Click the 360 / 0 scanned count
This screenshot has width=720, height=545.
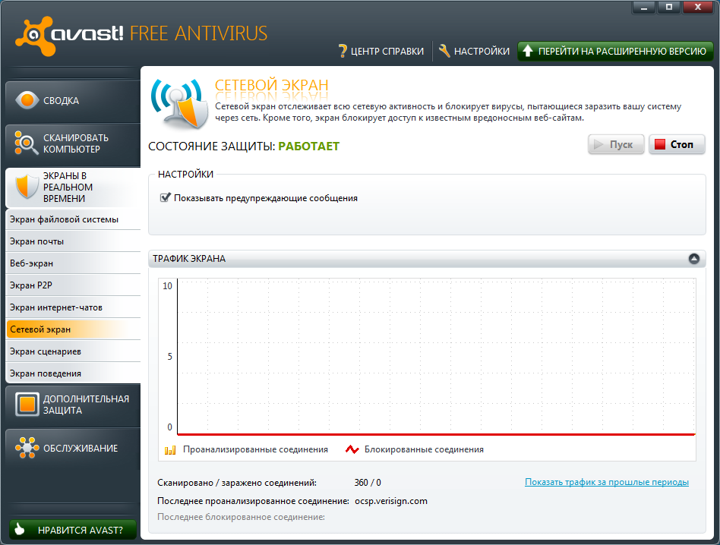[368, 483]
